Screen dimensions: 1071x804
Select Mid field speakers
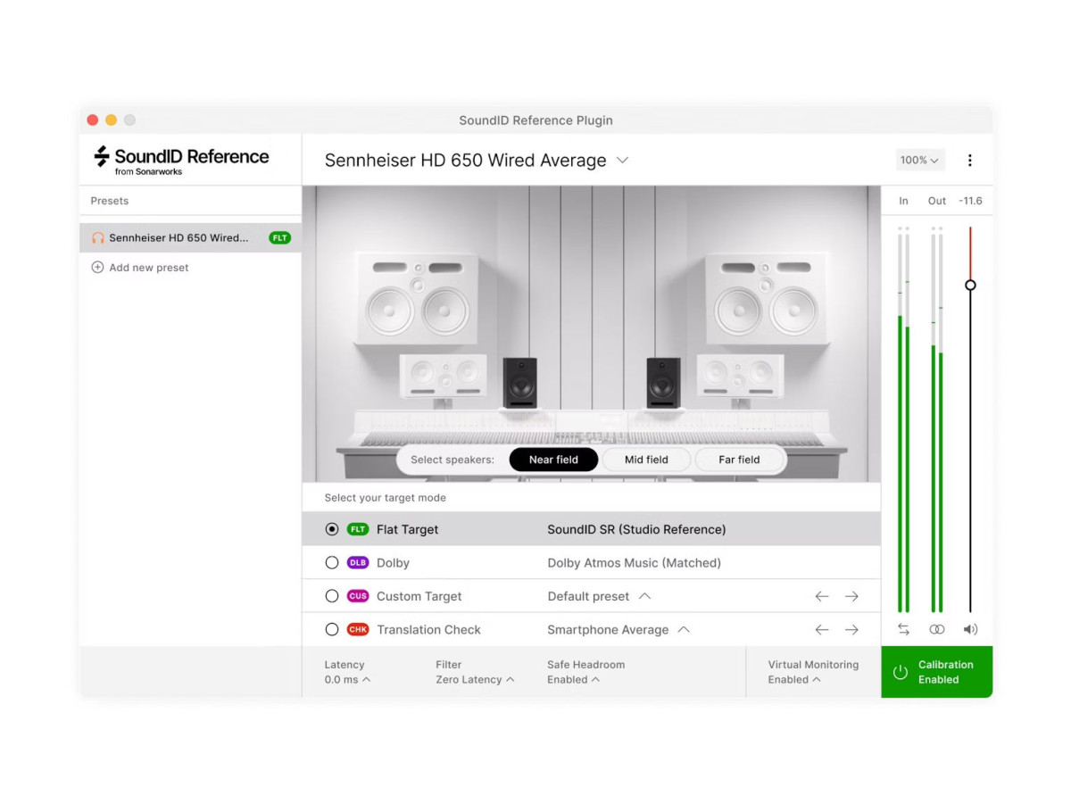click(646, 460)
